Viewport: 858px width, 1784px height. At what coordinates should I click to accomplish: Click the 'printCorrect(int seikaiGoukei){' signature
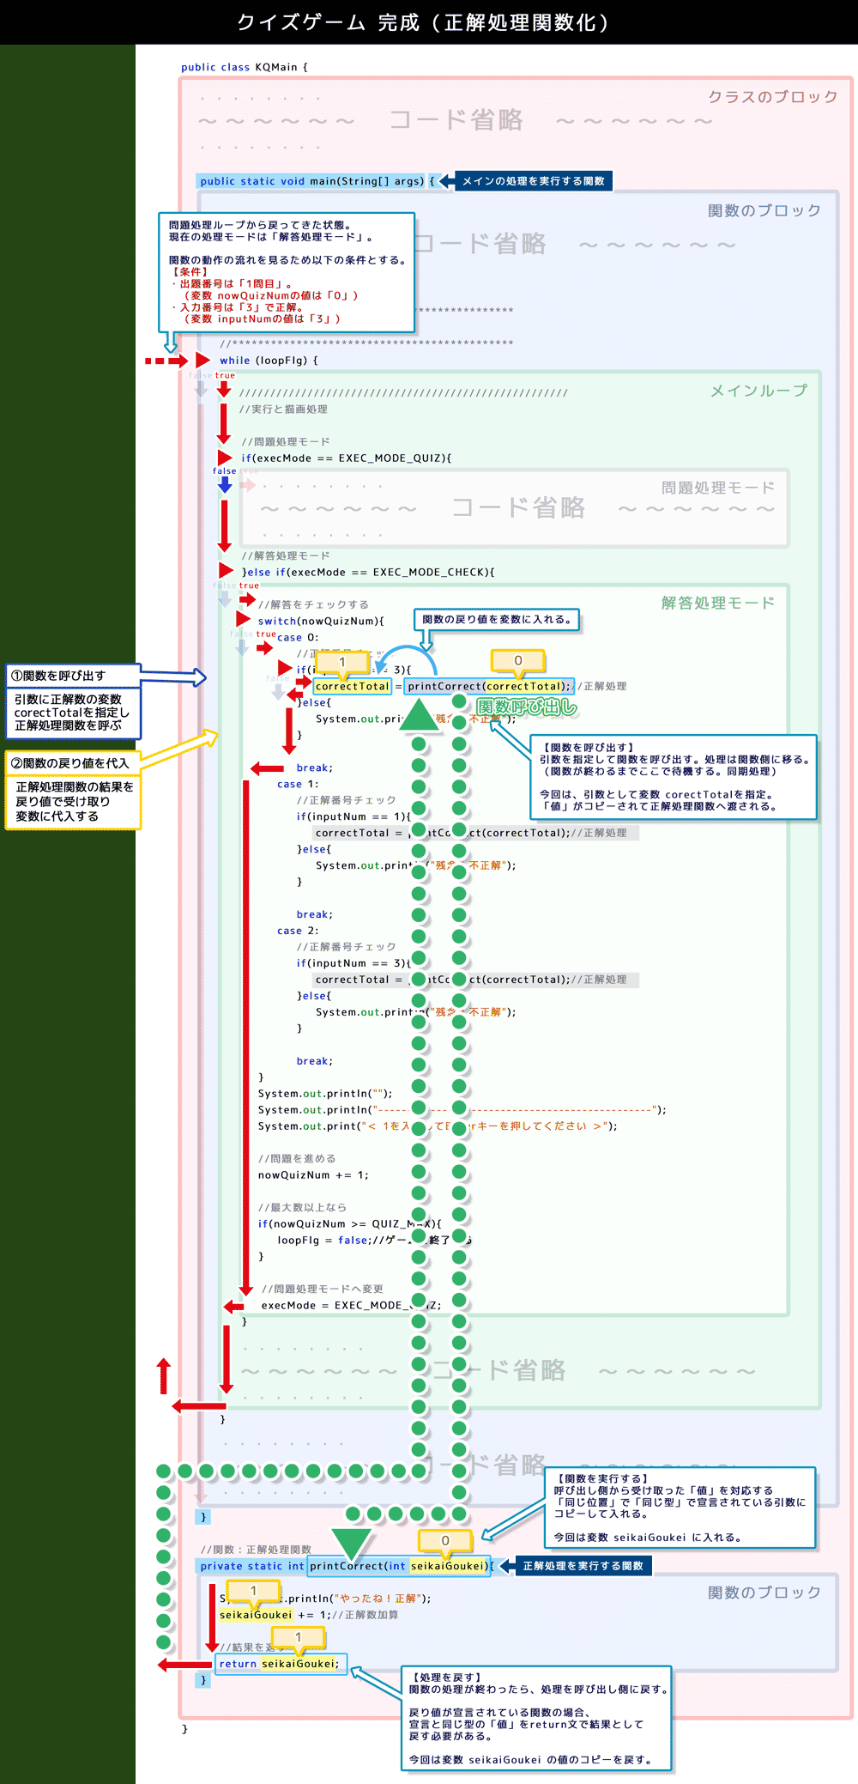pos(401,1566)
